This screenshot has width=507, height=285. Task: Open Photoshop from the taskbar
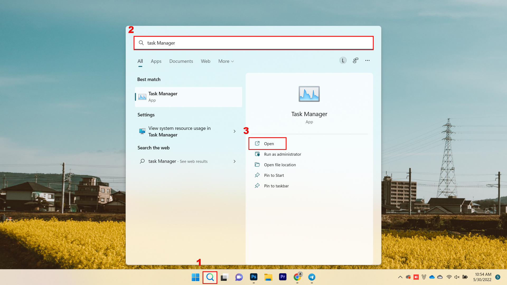253,277
